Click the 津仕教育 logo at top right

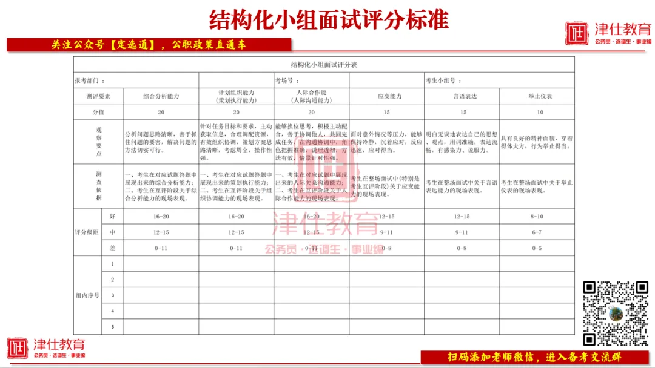click(609, 33)
